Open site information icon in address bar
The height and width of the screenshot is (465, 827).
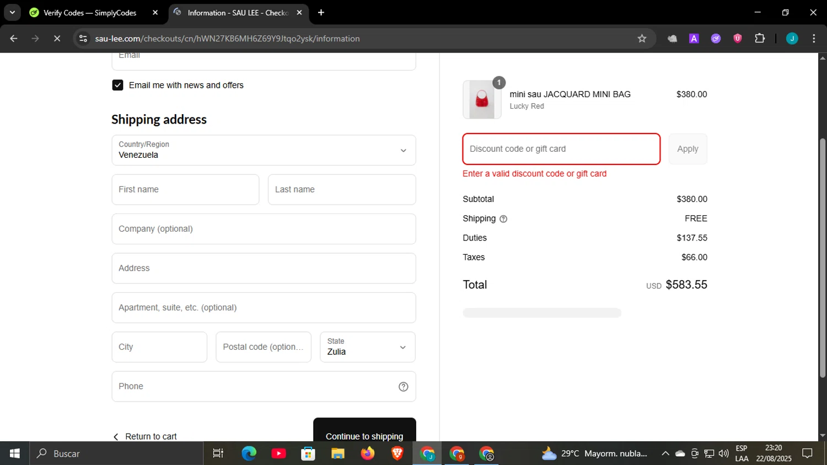(83, 39)
